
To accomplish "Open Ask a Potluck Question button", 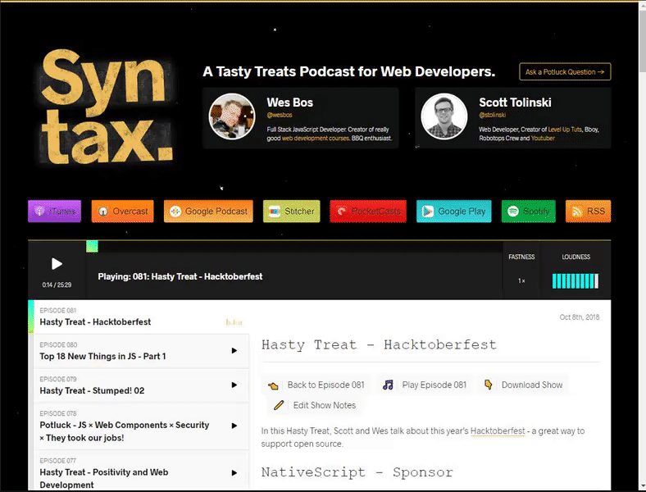I will 565,71.
